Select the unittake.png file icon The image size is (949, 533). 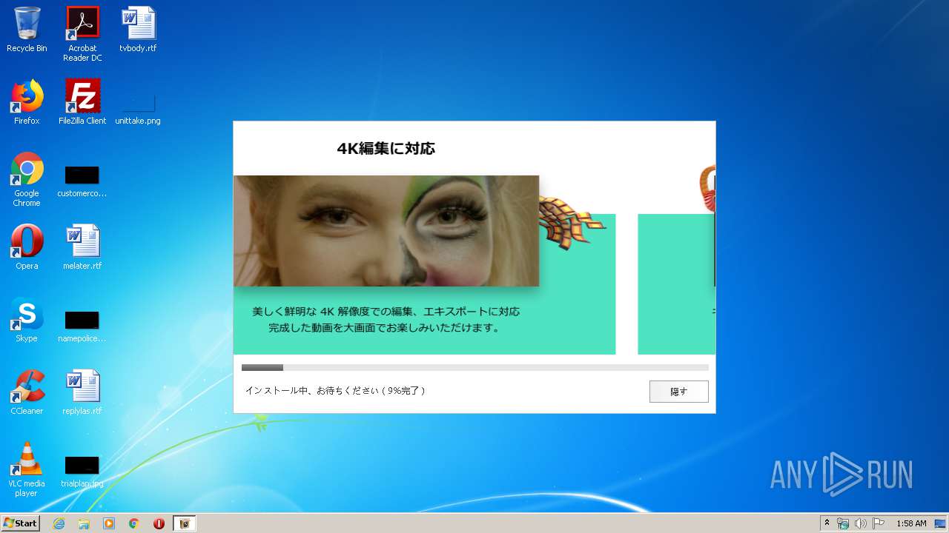138,102
